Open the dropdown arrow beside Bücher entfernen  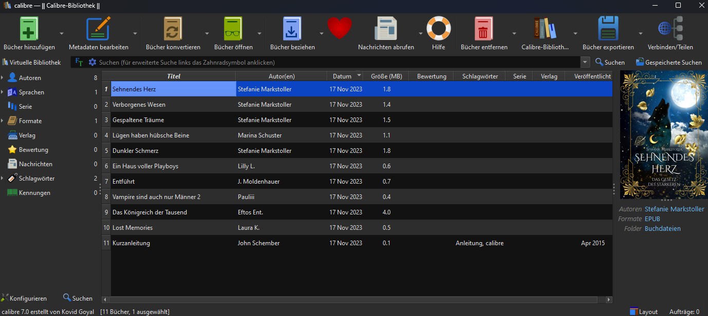(514, 33)
